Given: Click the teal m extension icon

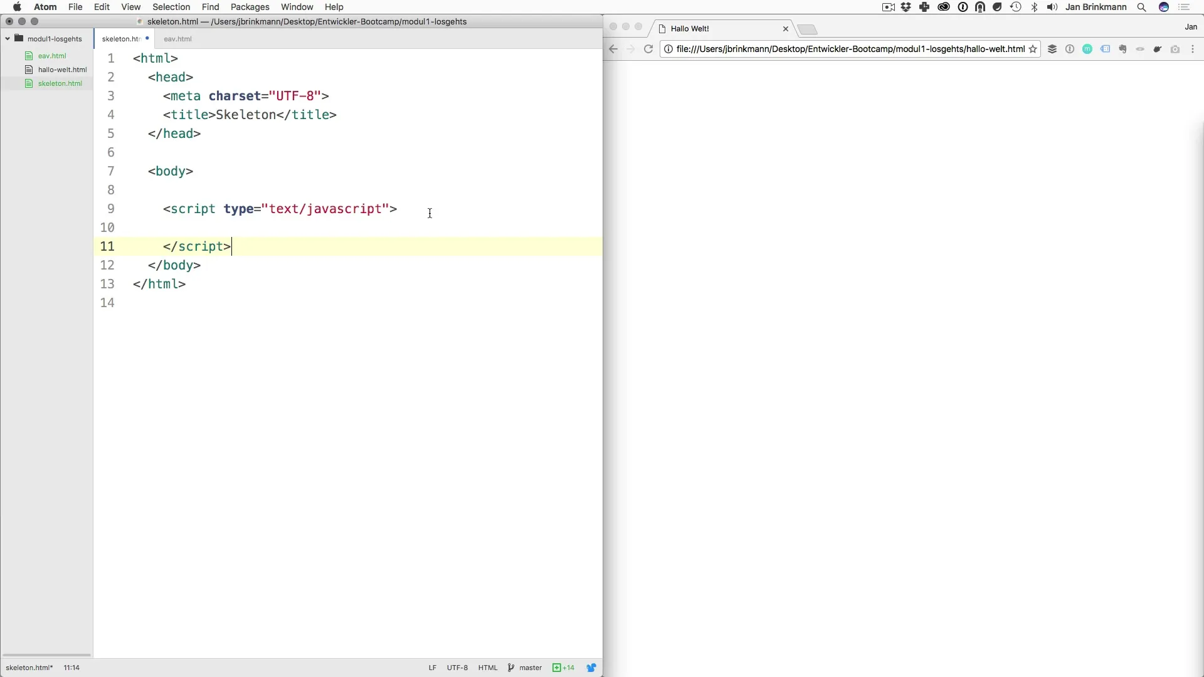Looking at the screenshot, I should pyautogui.click(x=1087, y=49).
